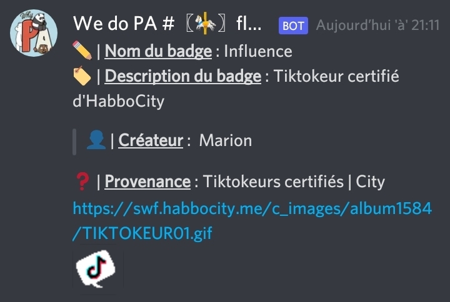Click the Créateur underlined label
Image resolution: width=450 pixels, height=302 pixels.
click(x=151, y=140)
